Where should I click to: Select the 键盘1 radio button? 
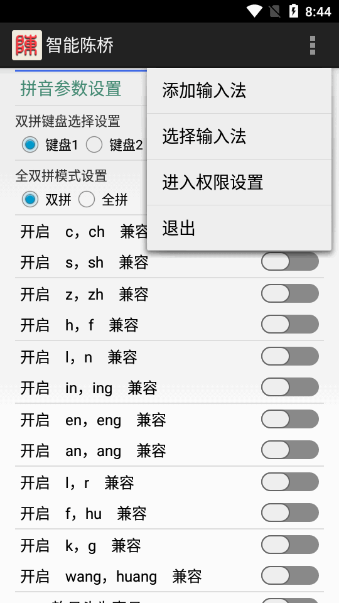[x=30, y=144]
